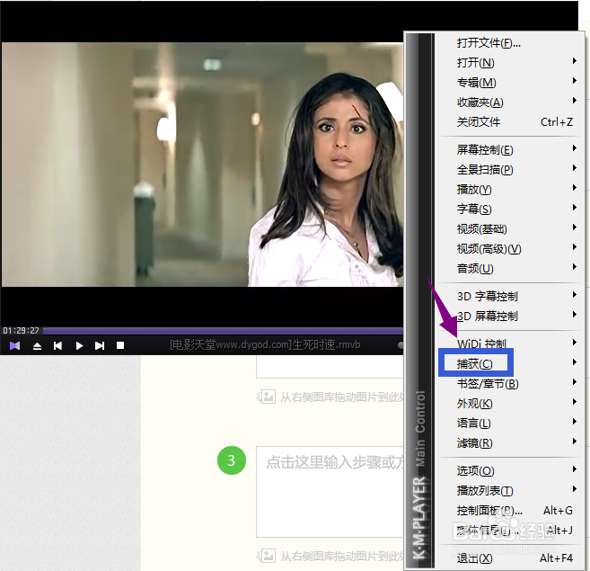The height and width of the screenshot is (571, 590).
Task: Click the purple seek progress bar
Action: coord(223,331)
